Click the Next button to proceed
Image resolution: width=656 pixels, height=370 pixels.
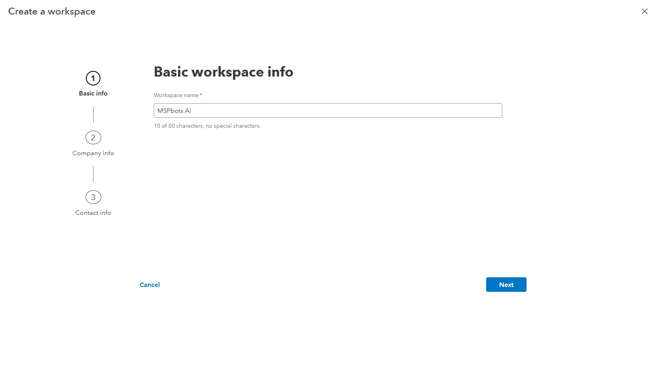pyautogui.click(x=506, y=284)
